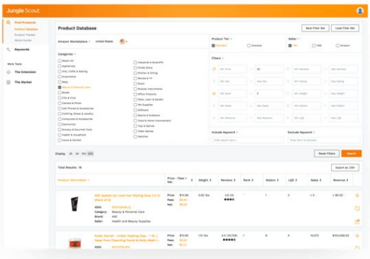The image size is (370, 259).
Task: Open the user account avatar menu
Action: [x=360, y=11]
